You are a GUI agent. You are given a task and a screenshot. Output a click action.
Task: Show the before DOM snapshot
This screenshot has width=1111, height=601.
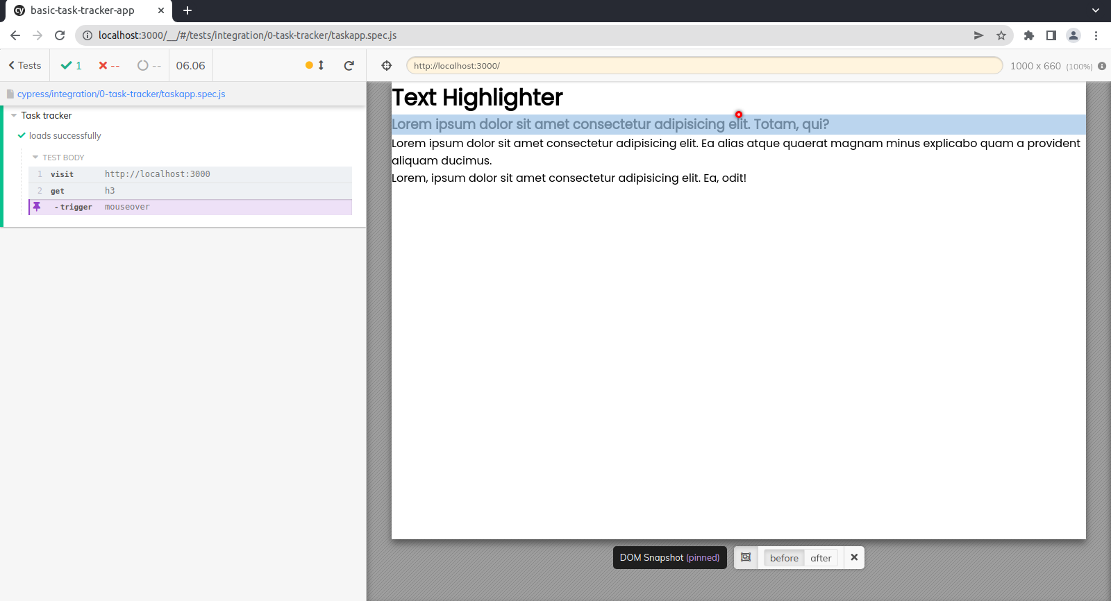click(x=784, y=558)
